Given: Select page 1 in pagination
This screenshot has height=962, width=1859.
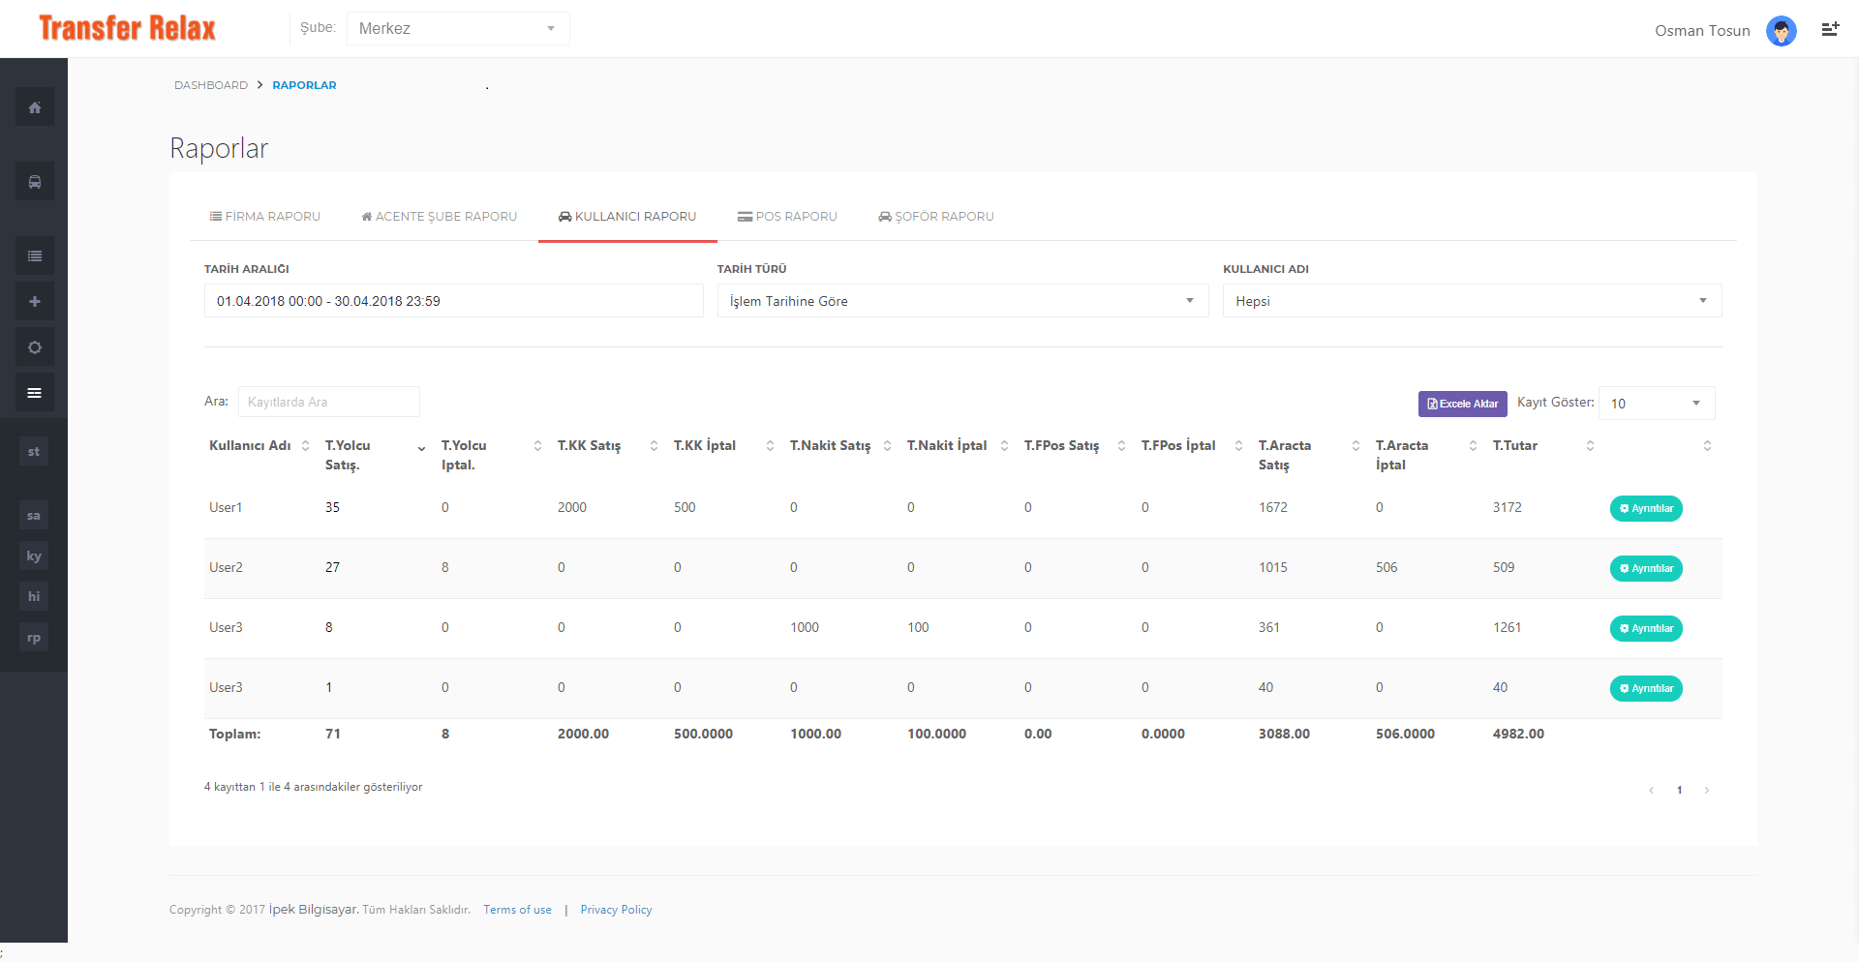Looking at the screenshot, I should (1679, 791).
